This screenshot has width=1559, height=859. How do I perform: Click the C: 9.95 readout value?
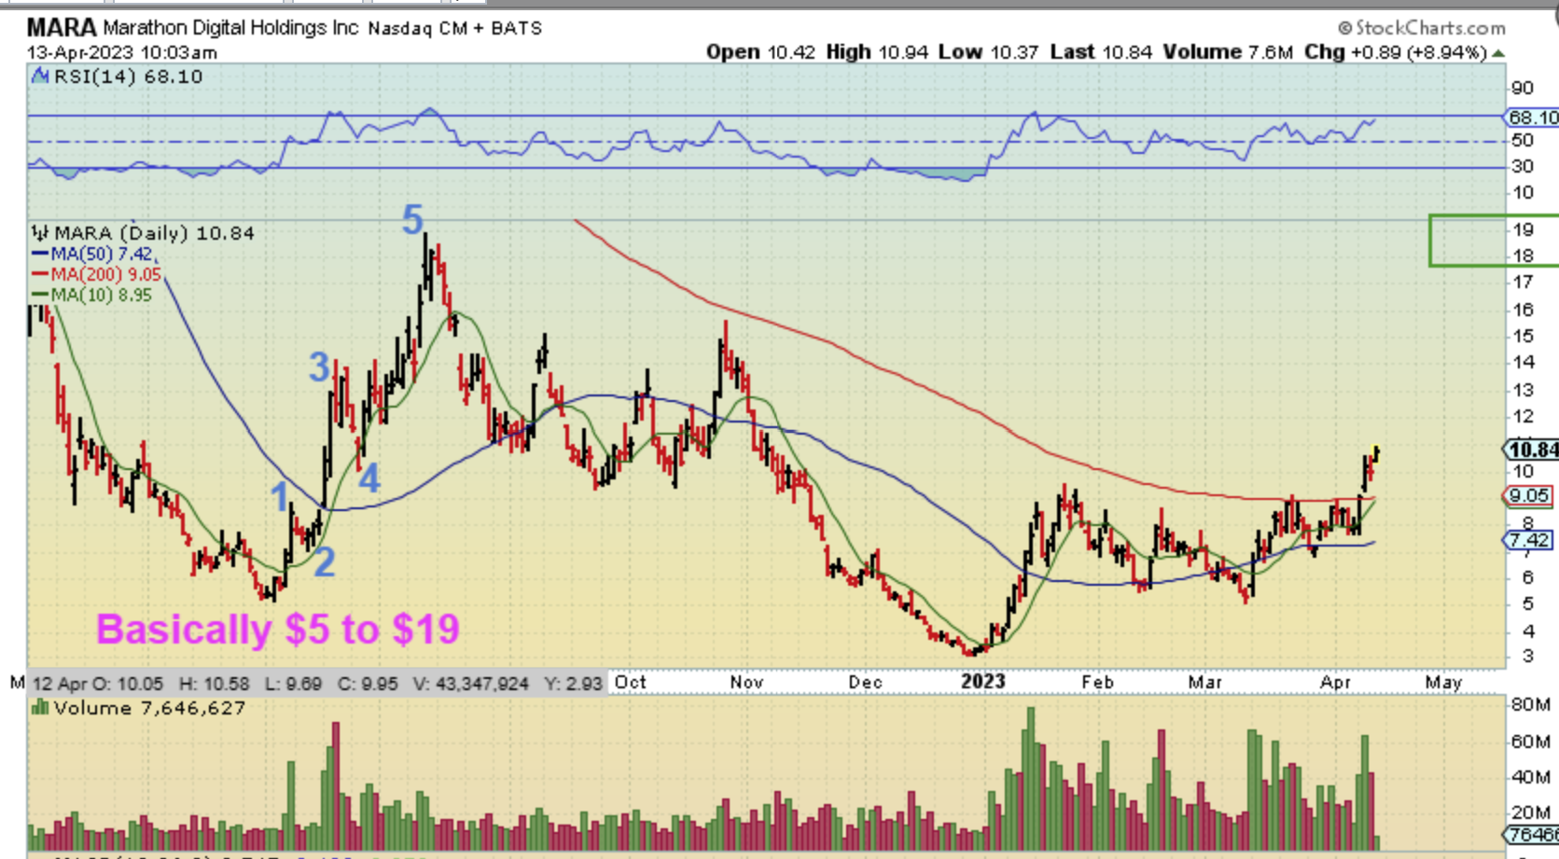(x=368, y=684)
